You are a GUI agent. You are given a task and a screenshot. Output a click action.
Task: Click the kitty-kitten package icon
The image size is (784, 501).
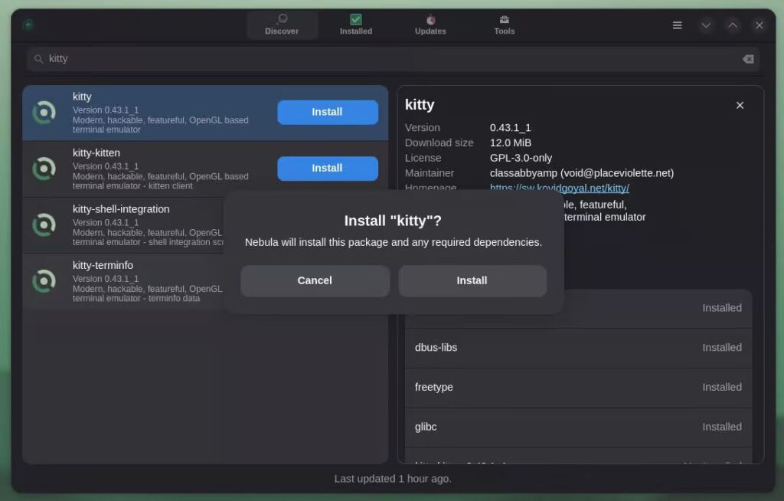coord(44,169)
